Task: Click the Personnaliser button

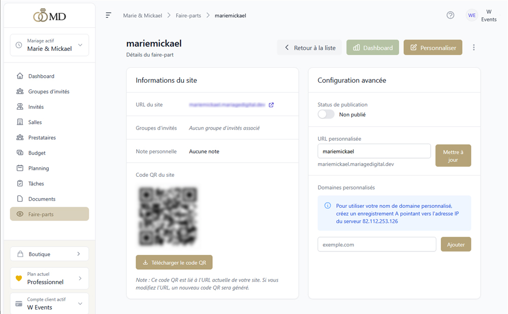Action: 433,48
